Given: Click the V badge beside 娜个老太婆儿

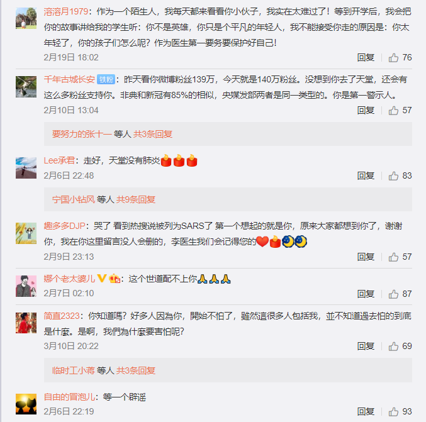Looking at the screenshot, I should click(101, 279).
